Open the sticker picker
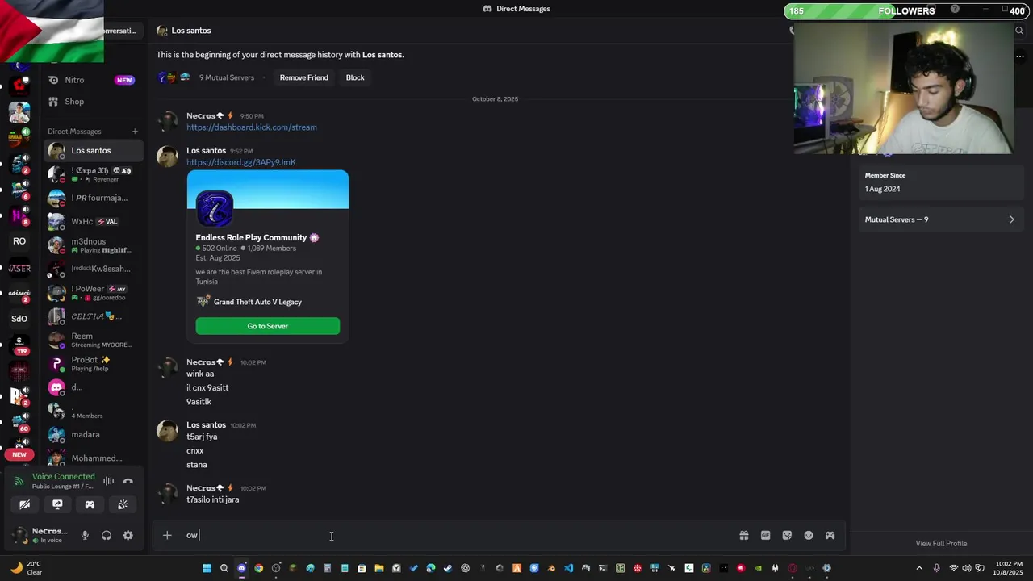1033x581 pixels. (787, 535)
